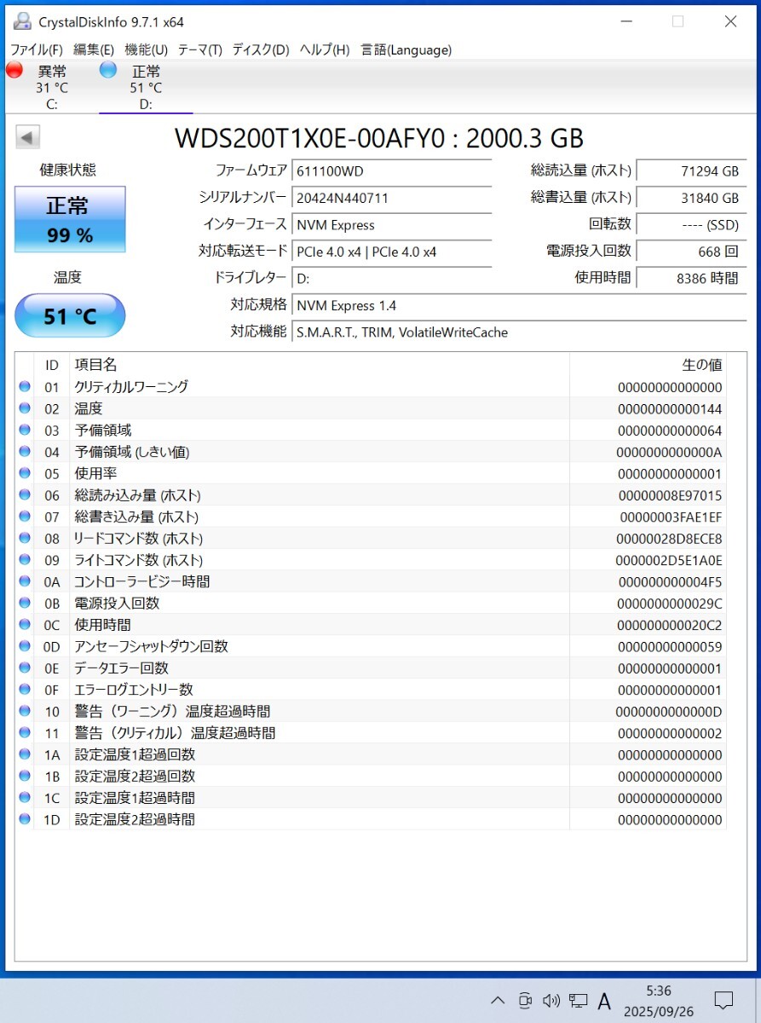Click status orb of エラーログエントリー数 row
761x1023 pixels.
coord(25,690)
